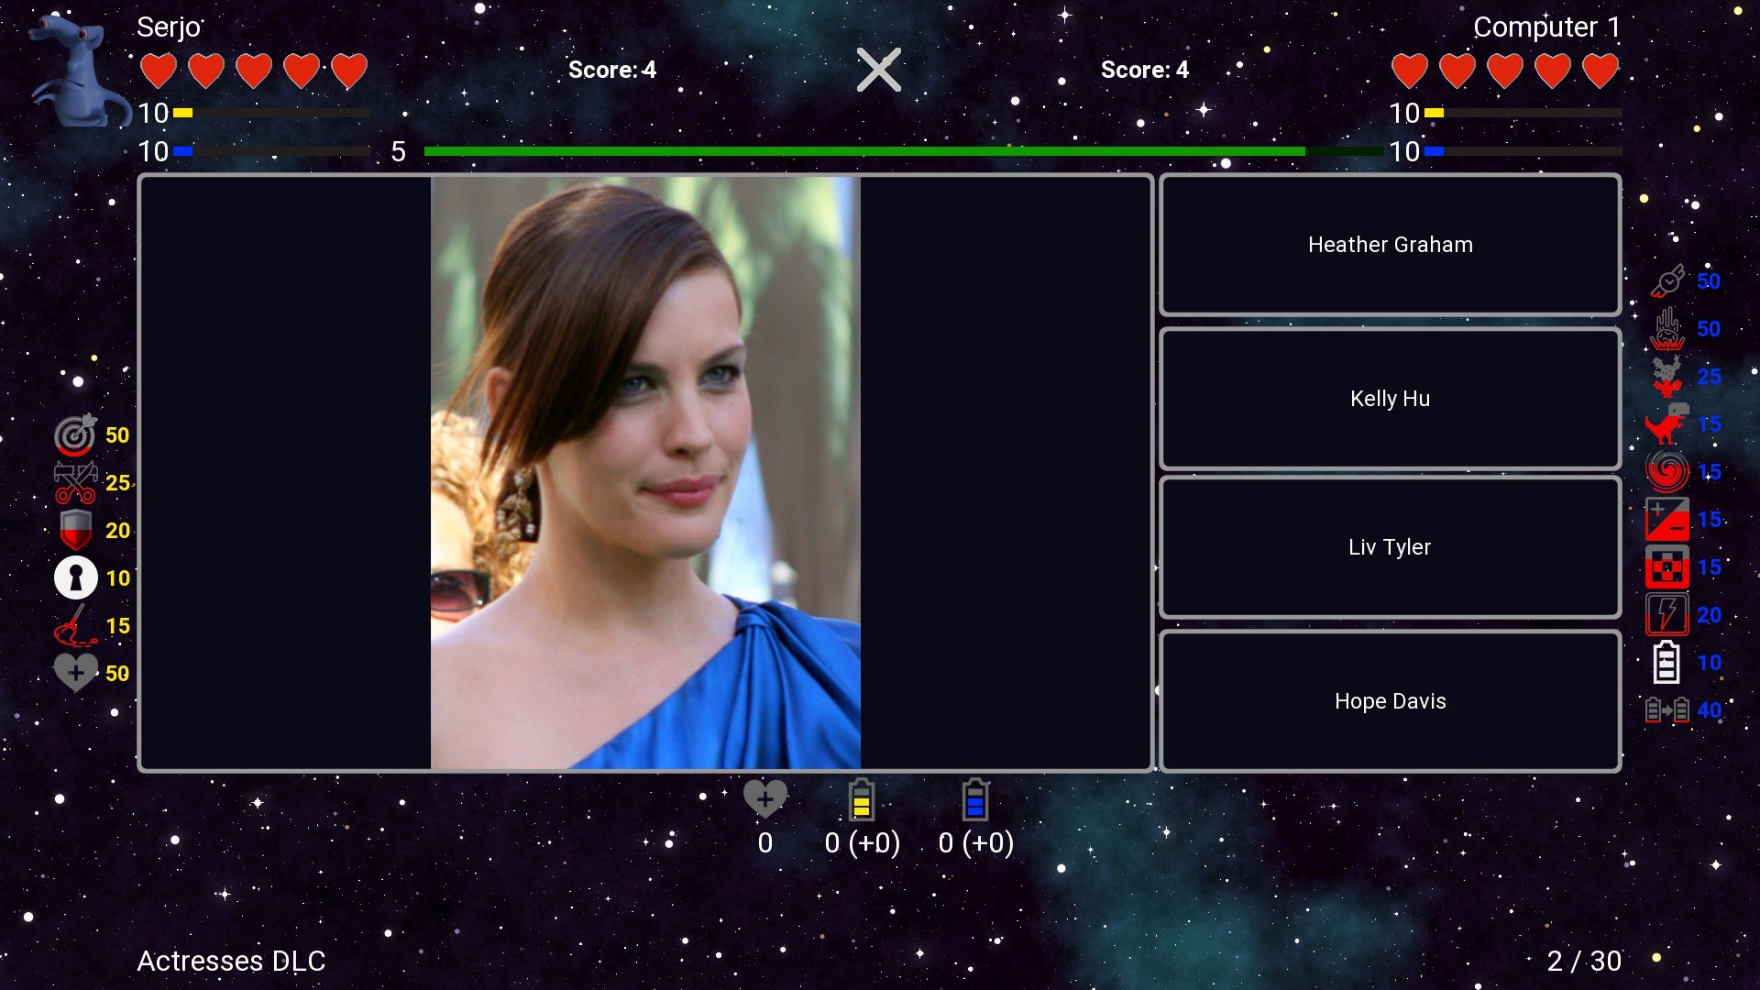1760x990 pixels.
Task: Select answer option Liv Tyler
Action: pos(1390,547)
